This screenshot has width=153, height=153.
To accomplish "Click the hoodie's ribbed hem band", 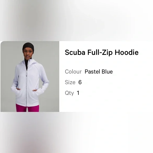I will pos(27,104).
